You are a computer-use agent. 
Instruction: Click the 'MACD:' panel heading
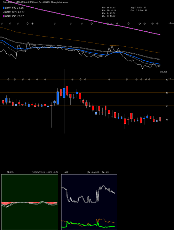click(x=10, y=172)
